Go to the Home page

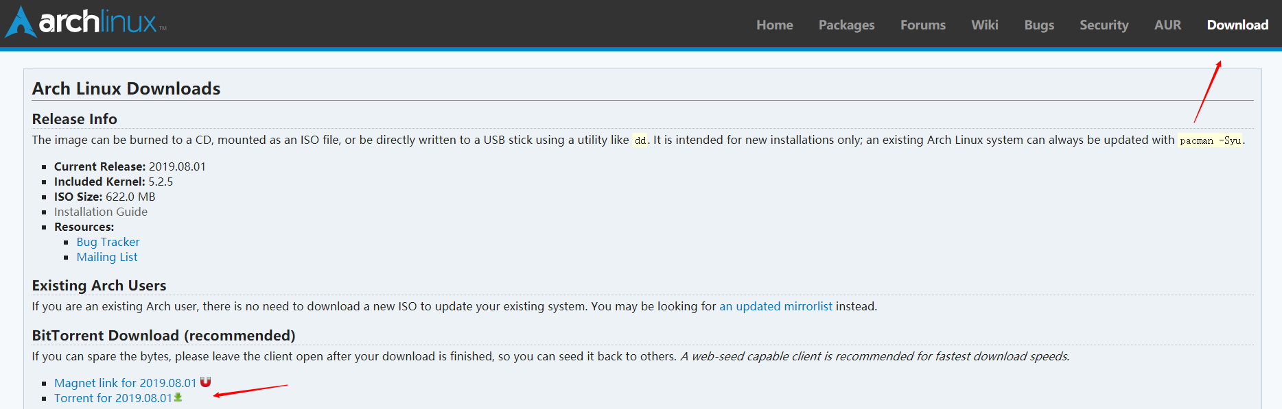[774, 25]
